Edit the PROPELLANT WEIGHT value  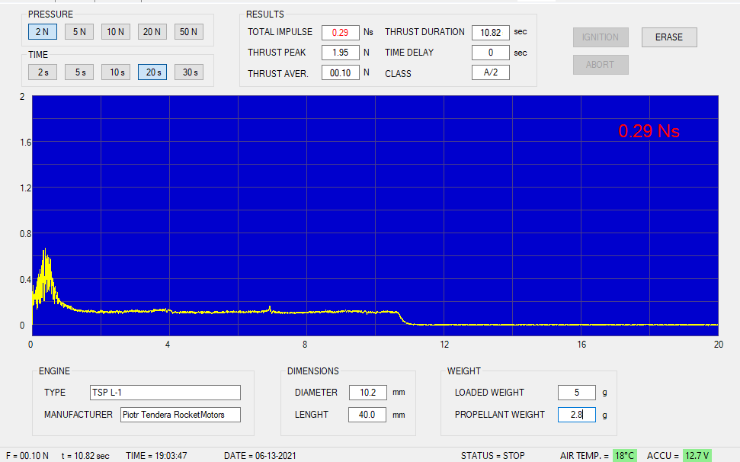click(x=576, y=415)
